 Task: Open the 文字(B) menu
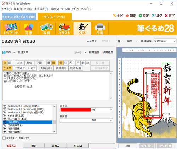(x=28, y=9)
